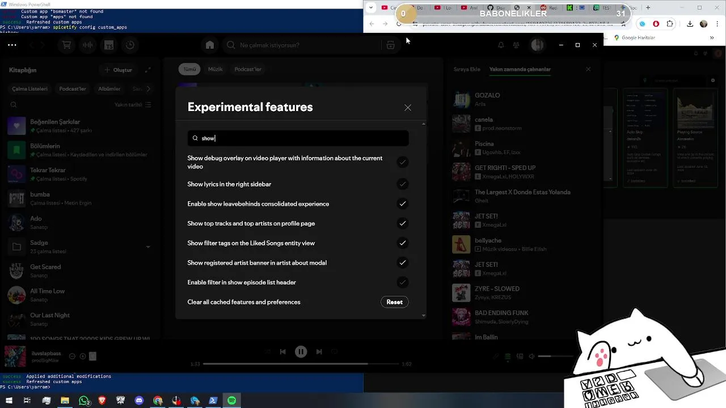Select the Müzik filter chip
Image resolution: width=726 pixels, height=408 pixels.
point(215,69)
